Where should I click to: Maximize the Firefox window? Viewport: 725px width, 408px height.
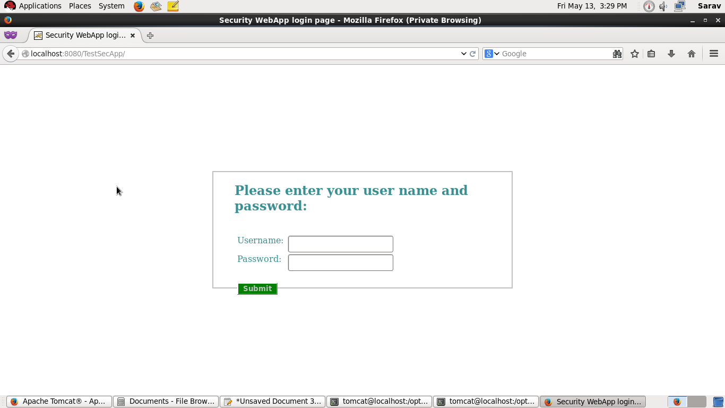705,20
